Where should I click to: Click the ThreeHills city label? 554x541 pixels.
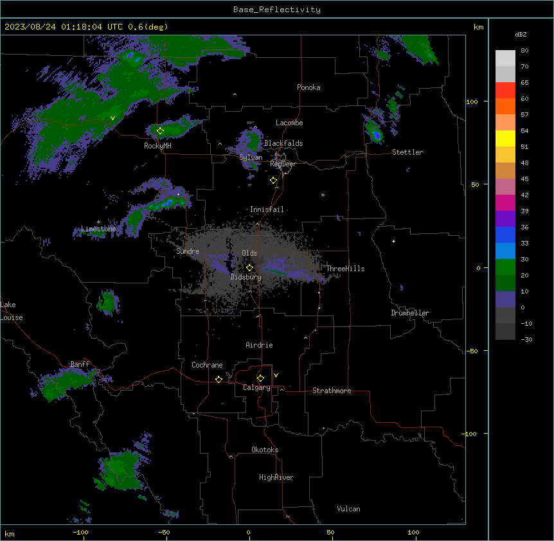click(345, 269)
